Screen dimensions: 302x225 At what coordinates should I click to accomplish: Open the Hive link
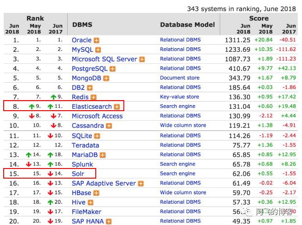tap(79, 202)
